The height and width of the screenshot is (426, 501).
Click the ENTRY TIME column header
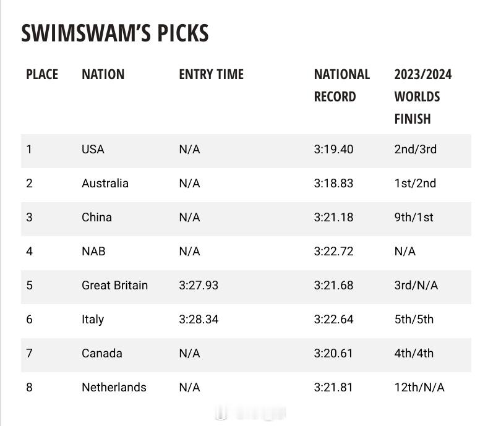tap(211, 74)
